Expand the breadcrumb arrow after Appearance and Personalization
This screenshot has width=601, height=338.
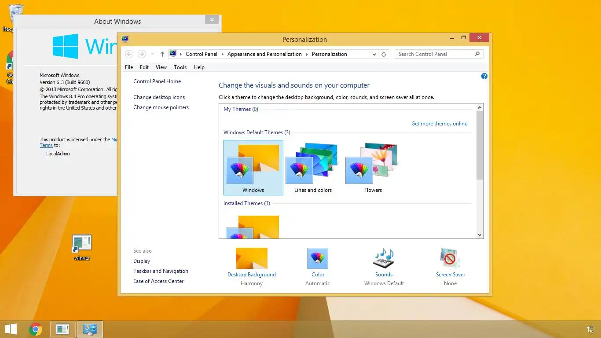307,54
